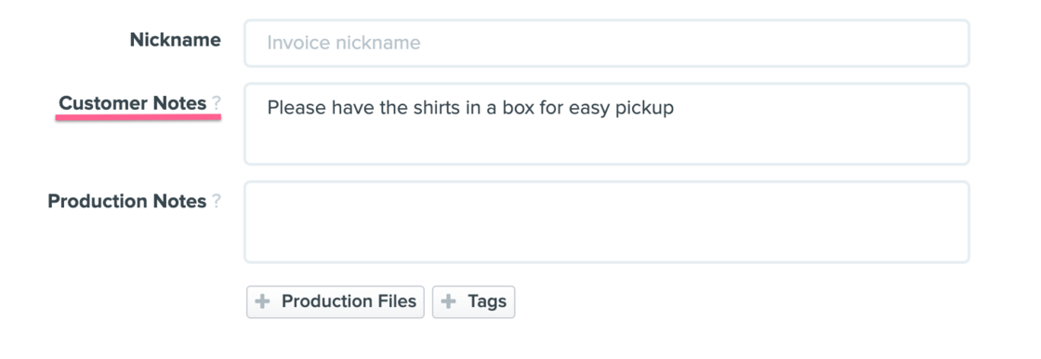The width and height of the screenshot is (1041, 359).
Task: Click the 'Invoice nickname' placeholder text
Action: [x=344, y=43]
